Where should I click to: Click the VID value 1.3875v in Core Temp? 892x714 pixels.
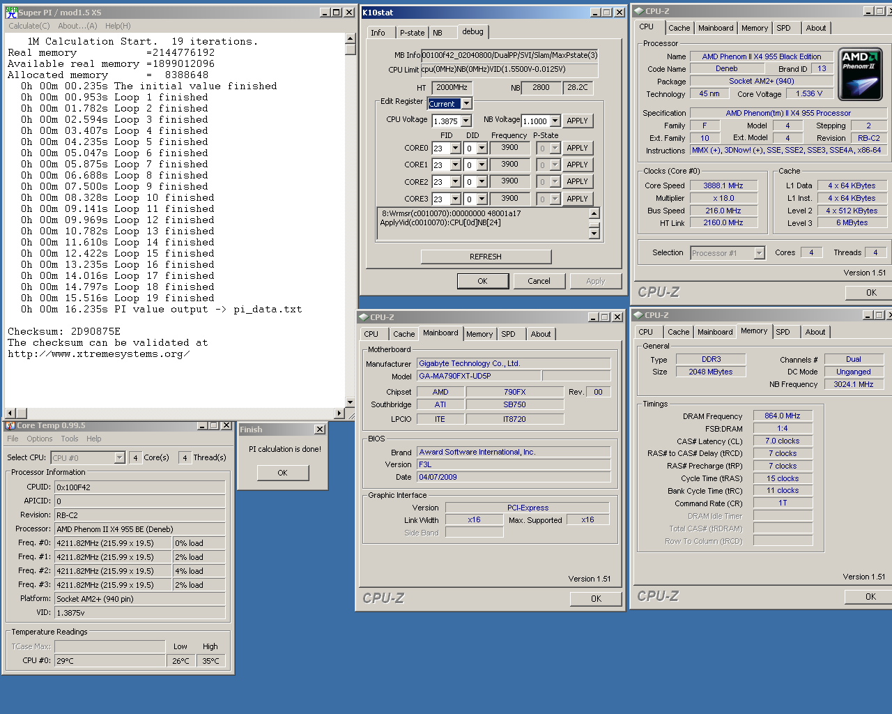139,612
